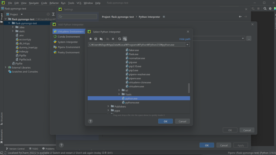Expand the Tools folder
This screenshot has width=276, height=155.
click(x=119, y=94)
